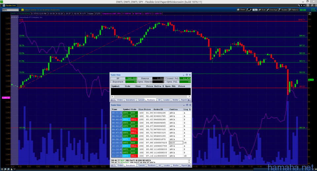Screen dimensions: 317x171
Task: Click the undo curved arrow icon
Action: coord(299,6)
